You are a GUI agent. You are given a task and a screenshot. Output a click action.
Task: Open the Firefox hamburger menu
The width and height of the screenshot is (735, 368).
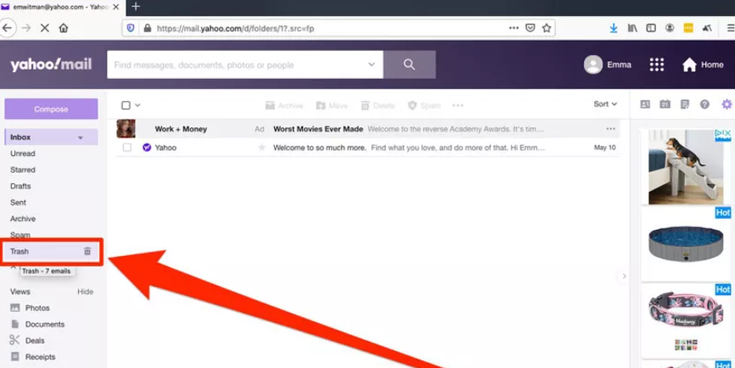point(730,28)
